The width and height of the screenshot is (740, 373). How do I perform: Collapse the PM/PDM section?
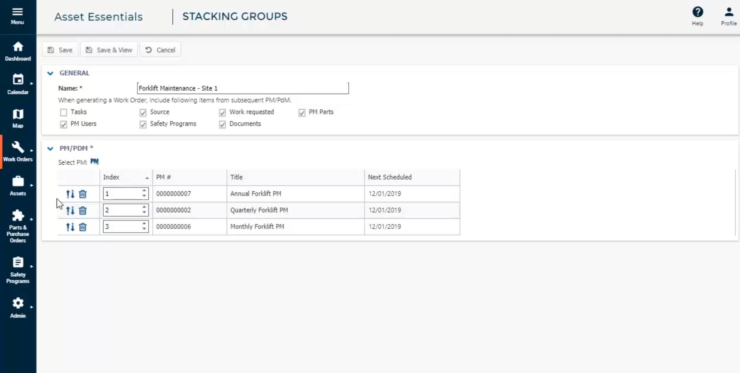50,149
